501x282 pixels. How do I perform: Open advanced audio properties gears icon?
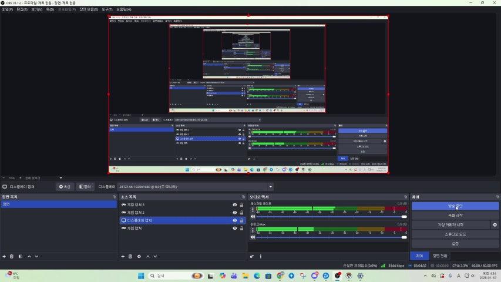[x=252, y=256]
